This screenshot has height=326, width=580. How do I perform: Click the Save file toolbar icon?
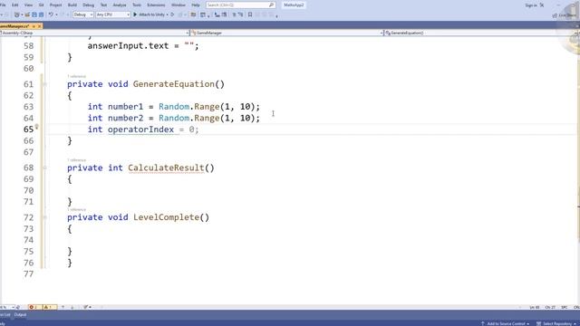pos(34,14)
